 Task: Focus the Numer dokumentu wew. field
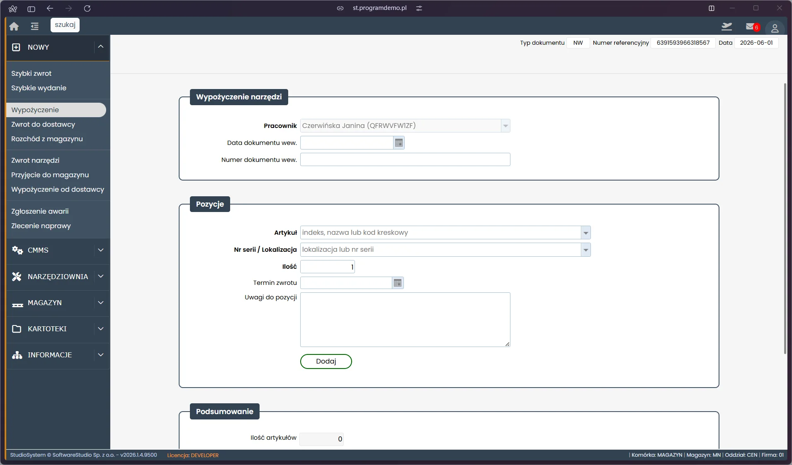tap(405, 159)
